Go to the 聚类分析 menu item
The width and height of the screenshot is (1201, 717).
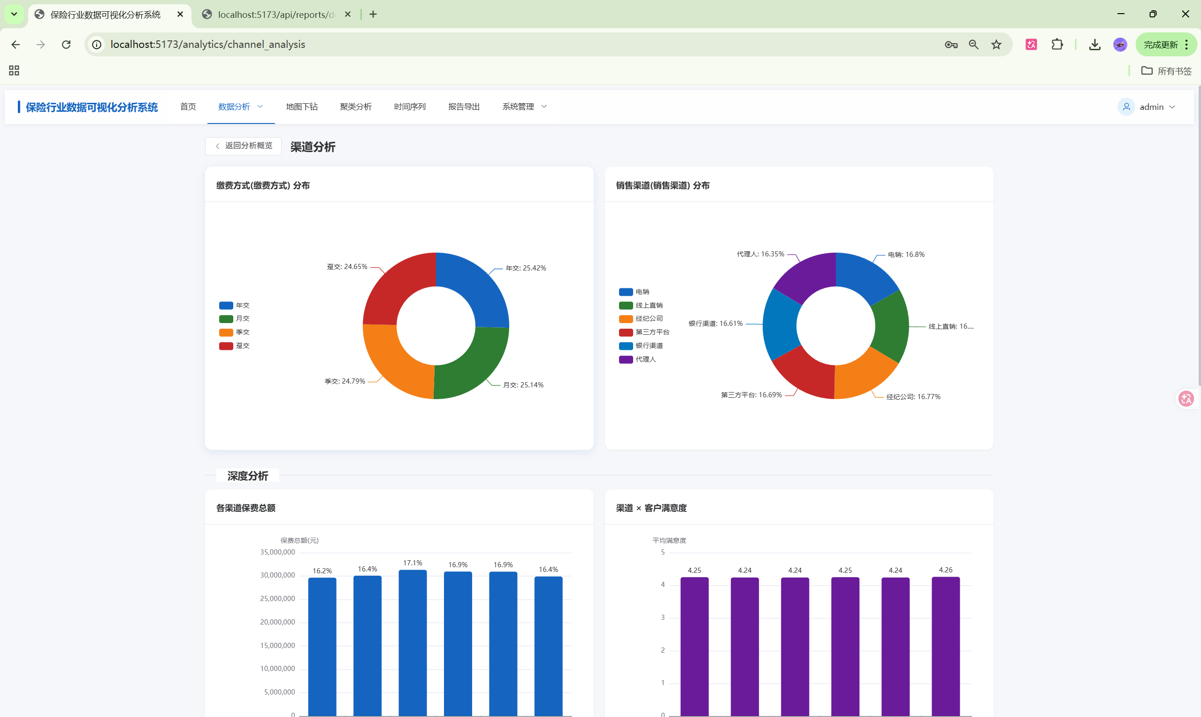355,107
